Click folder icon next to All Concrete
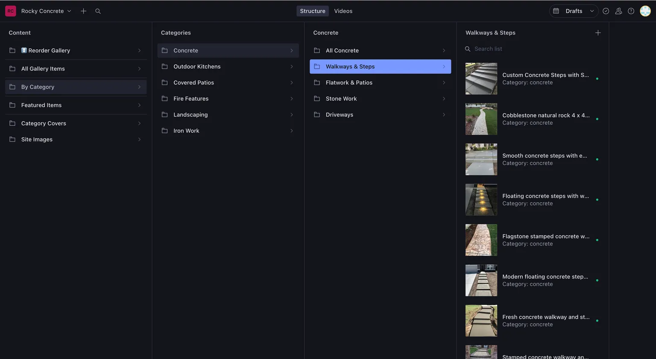This screenshot has width=656, height=359. click(317, 50)
